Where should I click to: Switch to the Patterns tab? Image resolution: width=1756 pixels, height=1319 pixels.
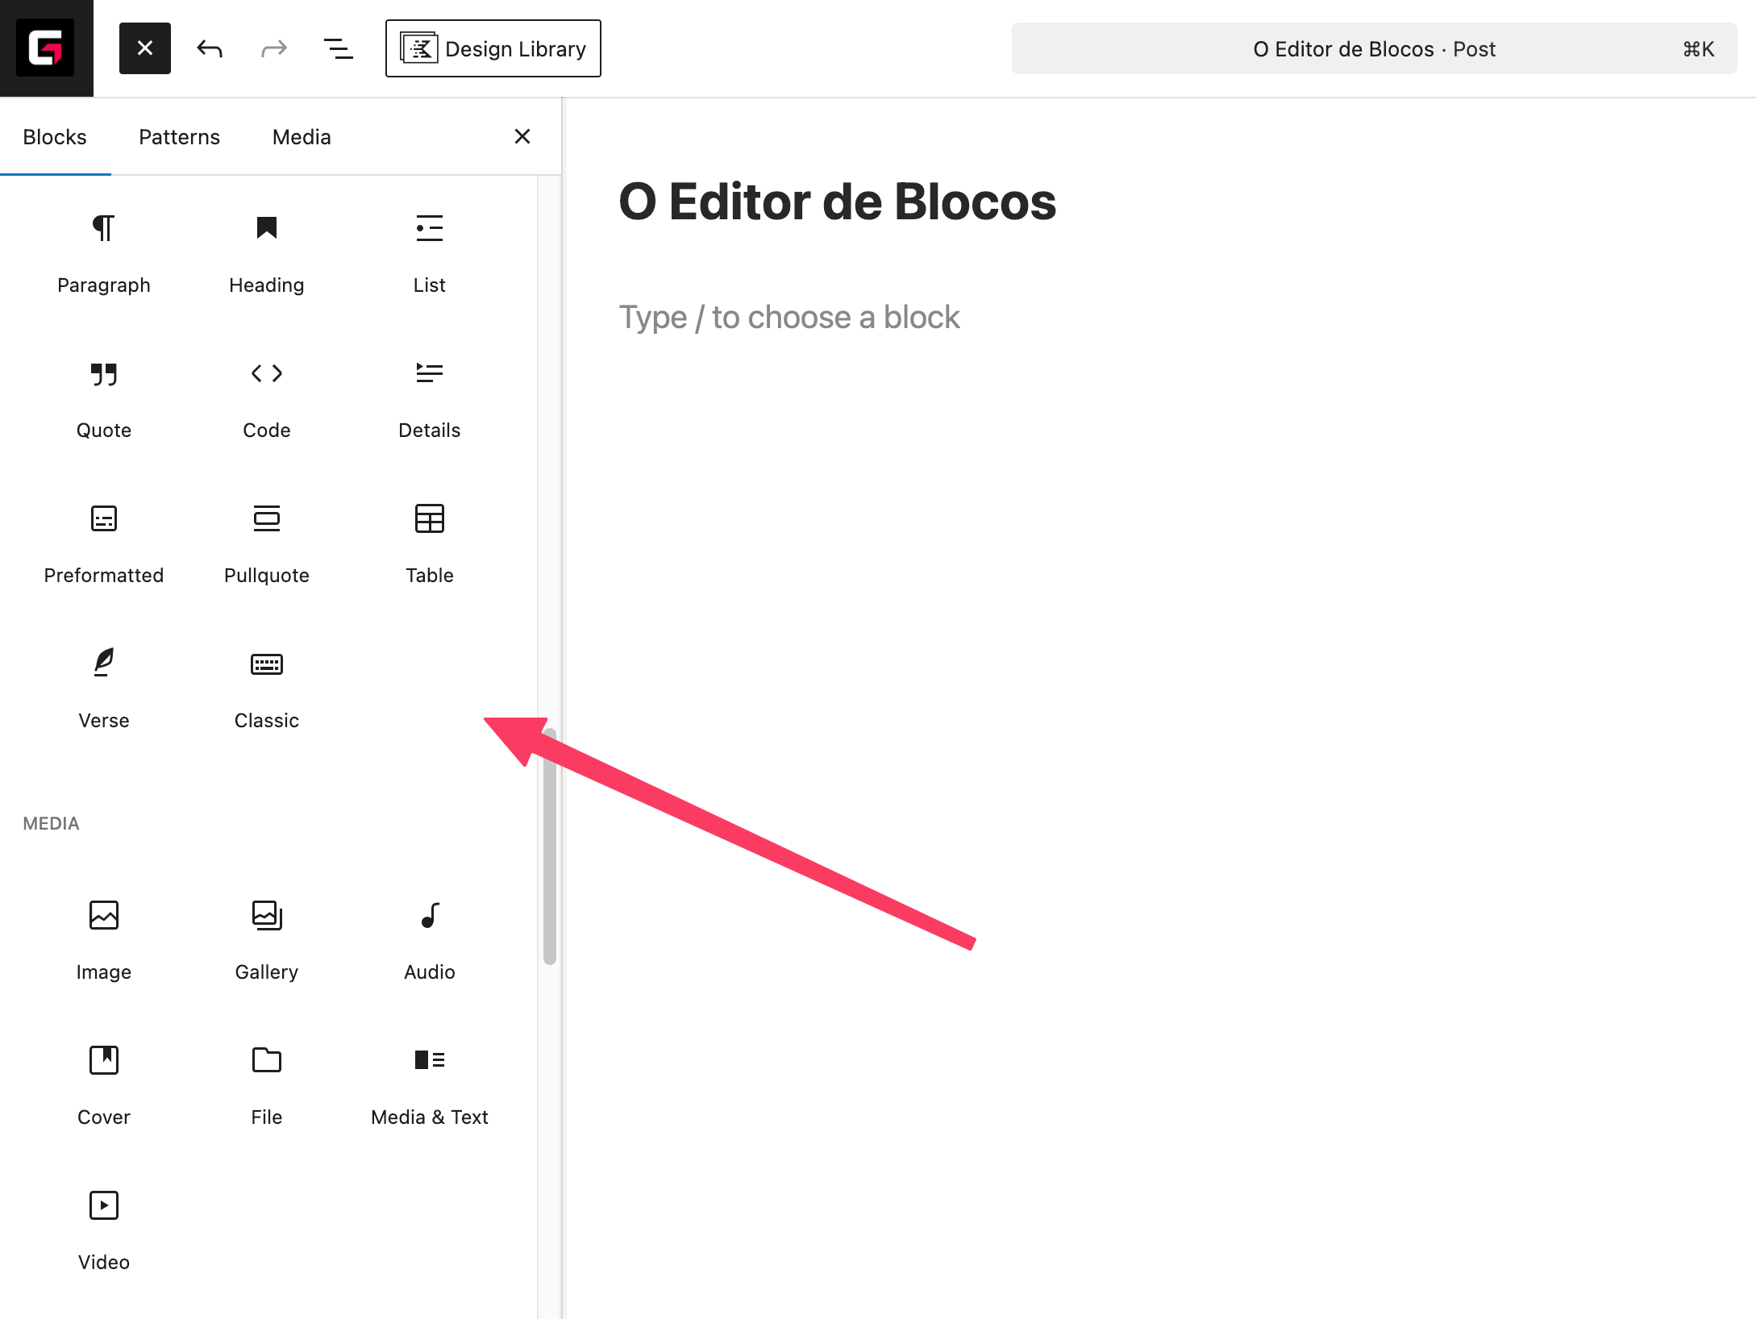click(x=179, y=136)
